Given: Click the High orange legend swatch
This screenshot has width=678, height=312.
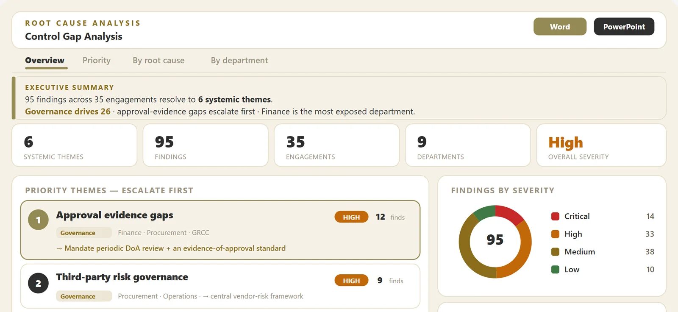Looking at the screenshot, I should [x=555, y=234].
